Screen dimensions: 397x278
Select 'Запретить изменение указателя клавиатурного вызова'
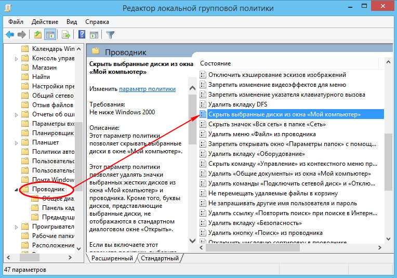287,95
